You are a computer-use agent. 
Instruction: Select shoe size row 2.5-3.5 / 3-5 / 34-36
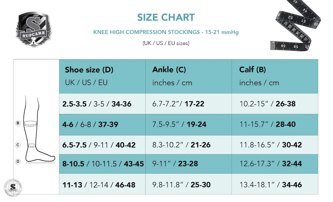(x=97, y=104)
